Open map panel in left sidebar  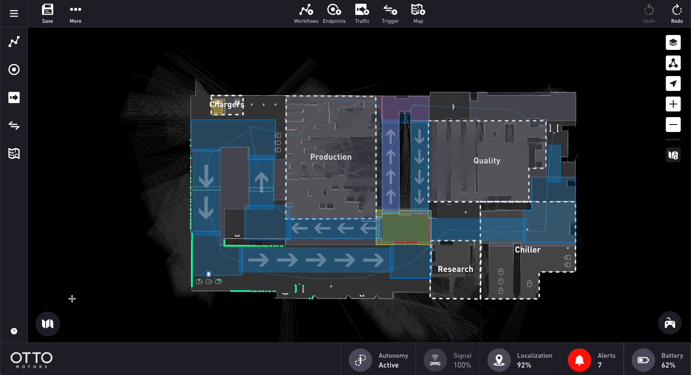tap(14, 153)
